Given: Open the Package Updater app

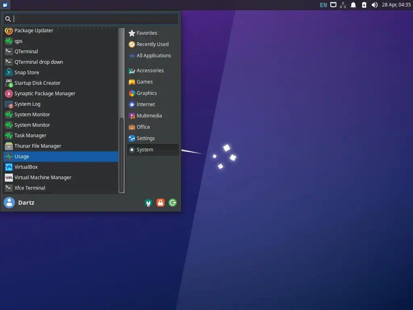Looking at the screenshot, I should pos(61,31).
